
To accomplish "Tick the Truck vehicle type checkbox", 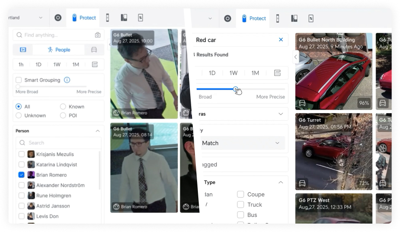I will 240,205.
